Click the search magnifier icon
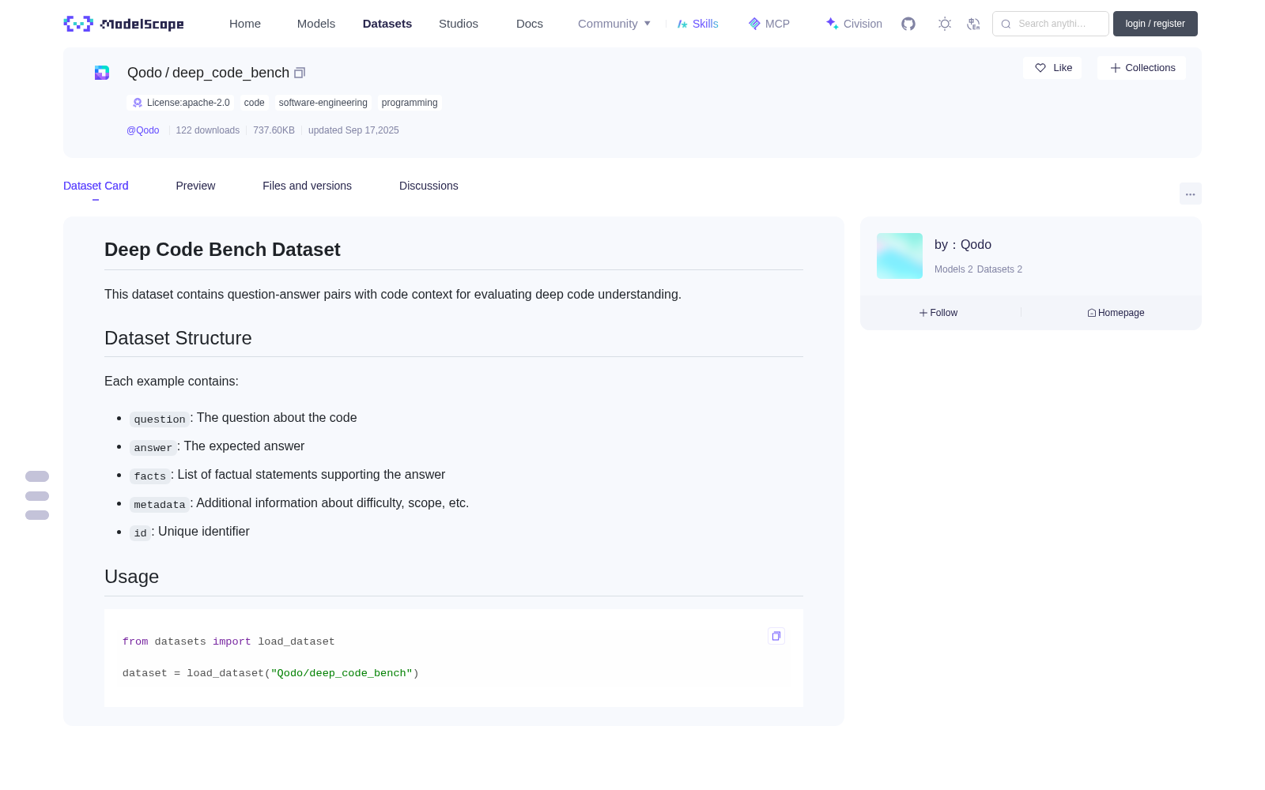The width and height of the screenshot is (1265, 790). (x=1006, y=24)
